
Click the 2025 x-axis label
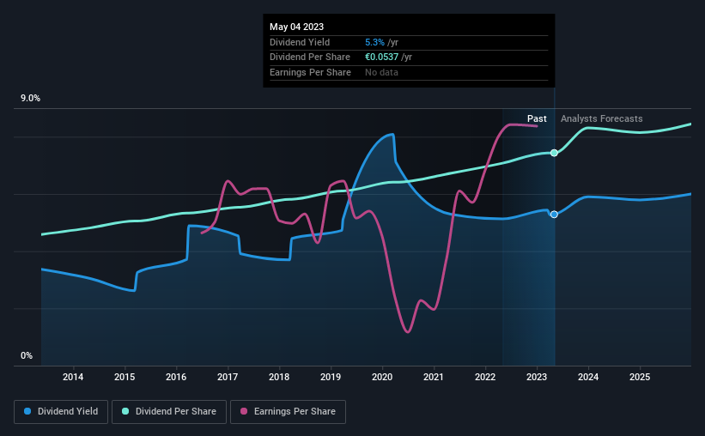[640, 377]
